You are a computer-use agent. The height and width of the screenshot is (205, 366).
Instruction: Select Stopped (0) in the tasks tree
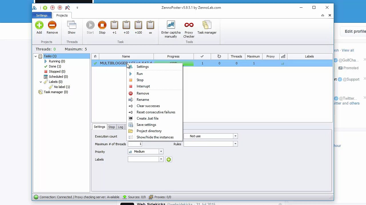tap(57, 71)
